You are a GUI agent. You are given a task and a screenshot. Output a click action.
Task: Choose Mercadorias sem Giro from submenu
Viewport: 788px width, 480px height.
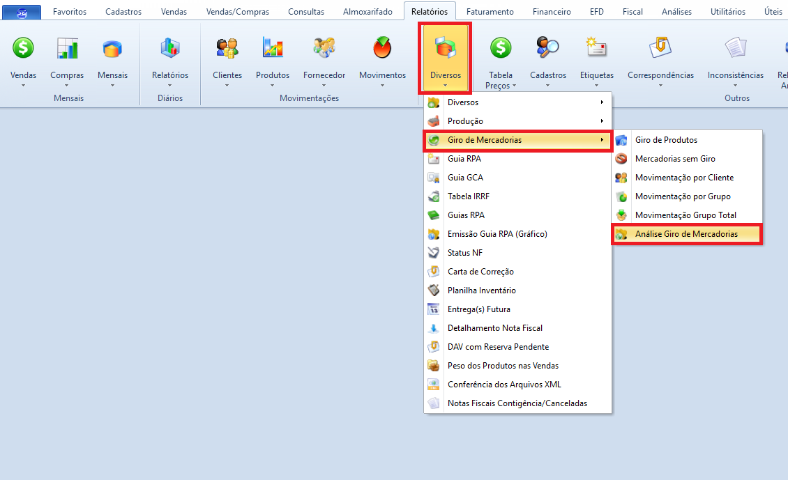pos(675,159)
